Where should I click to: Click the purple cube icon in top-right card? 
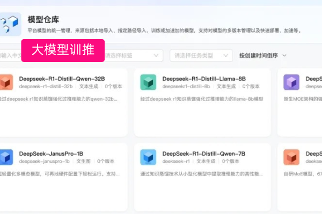(x=291, y=82)
